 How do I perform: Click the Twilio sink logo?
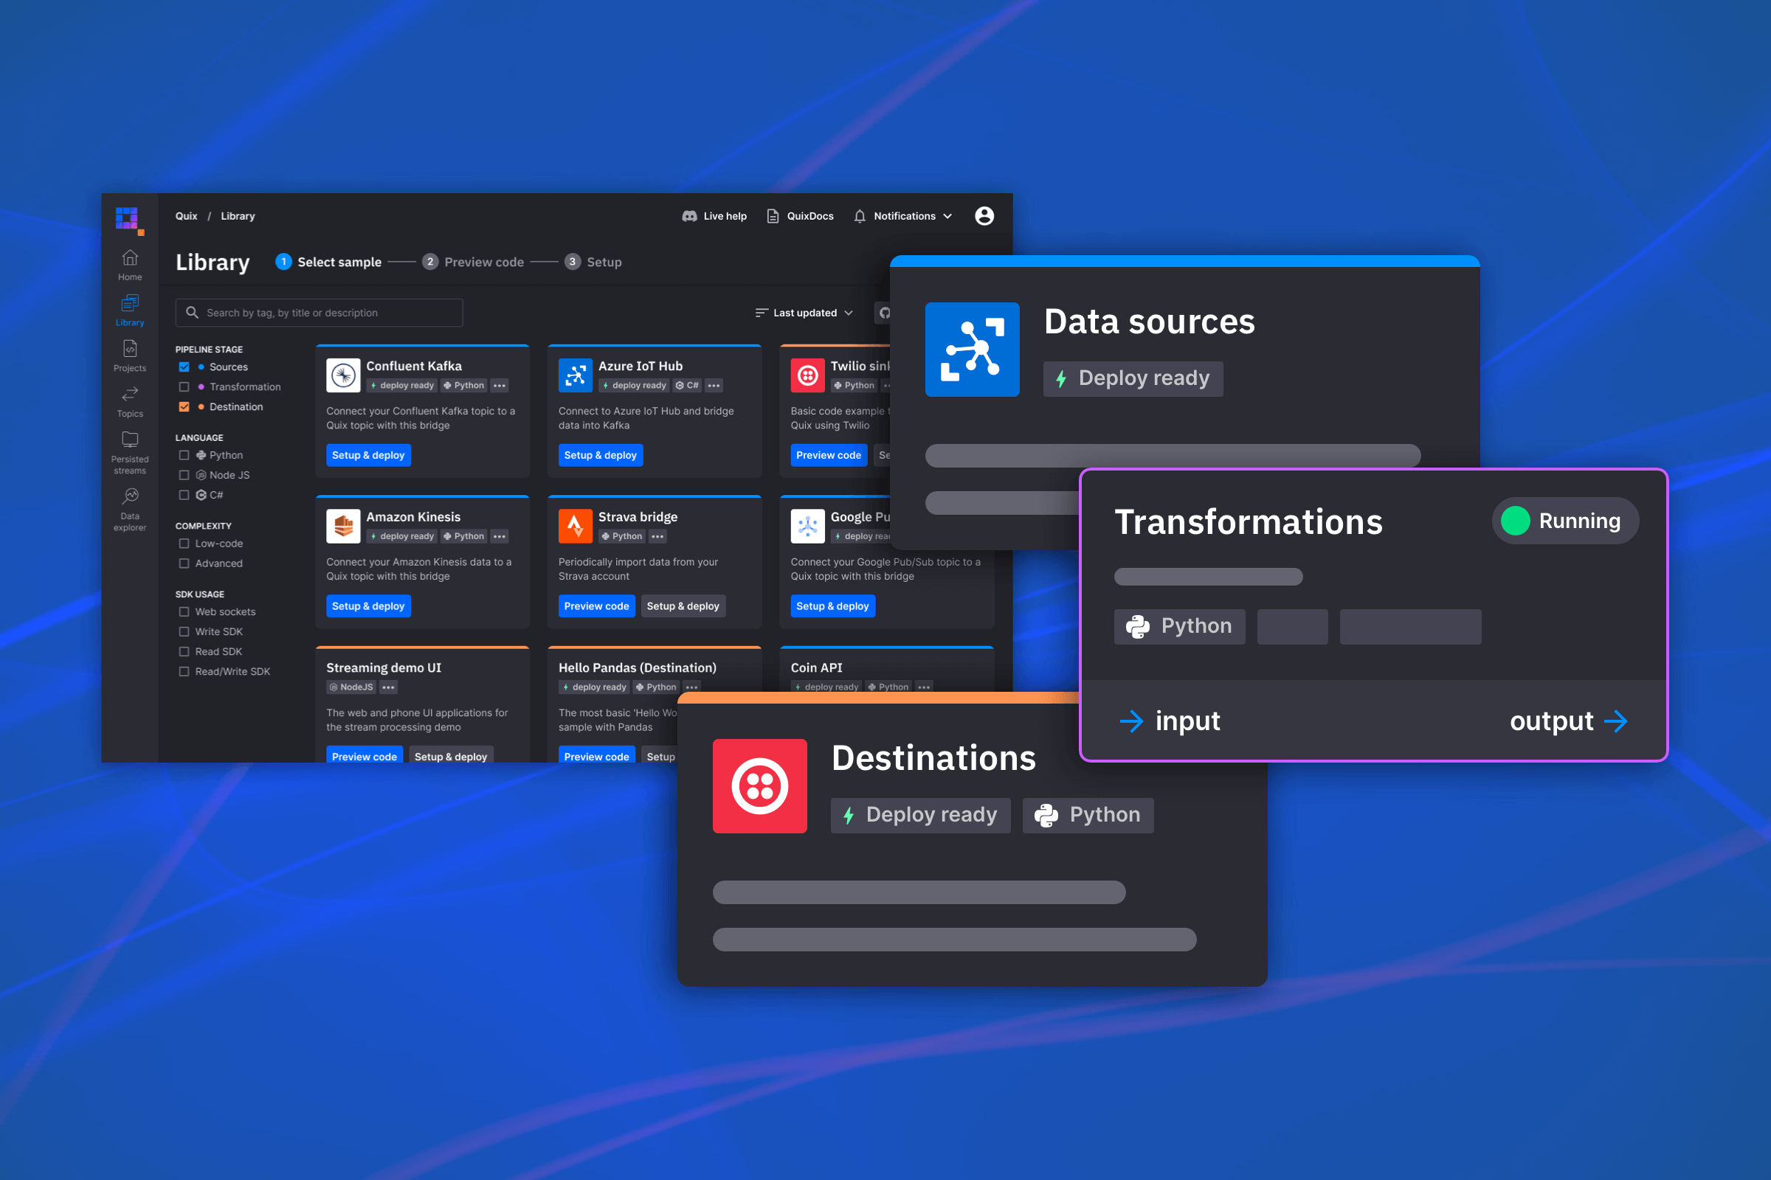[807, 375]
